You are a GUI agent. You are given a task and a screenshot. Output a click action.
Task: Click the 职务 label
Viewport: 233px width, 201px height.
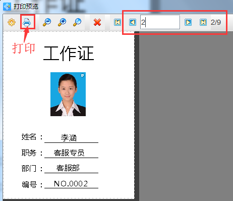coord(29,153)
